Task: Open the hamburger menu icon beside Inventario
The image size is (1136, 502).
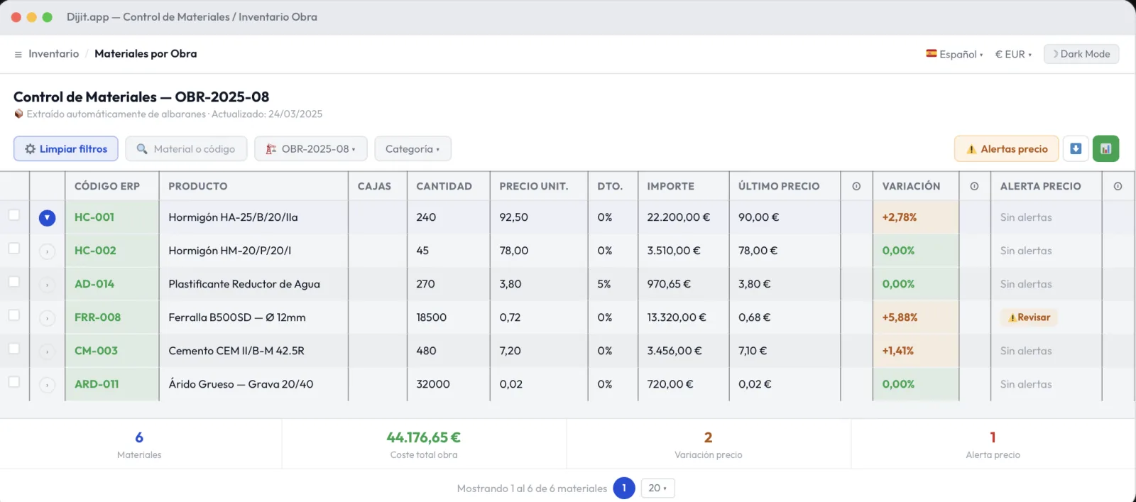Action: 18,54
